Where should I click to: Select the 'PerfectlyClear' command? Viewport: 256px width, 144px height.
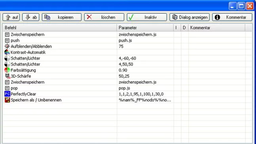(23, 94)
